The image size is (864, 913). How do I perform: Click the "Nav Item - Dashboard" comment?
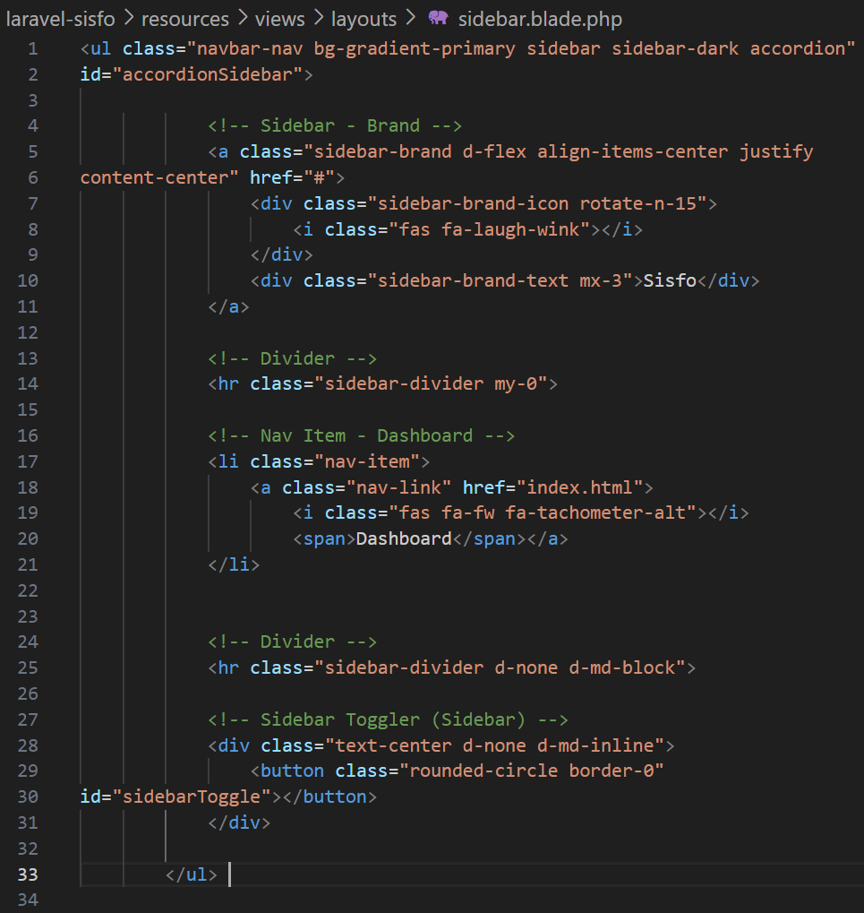pos(361,435)
